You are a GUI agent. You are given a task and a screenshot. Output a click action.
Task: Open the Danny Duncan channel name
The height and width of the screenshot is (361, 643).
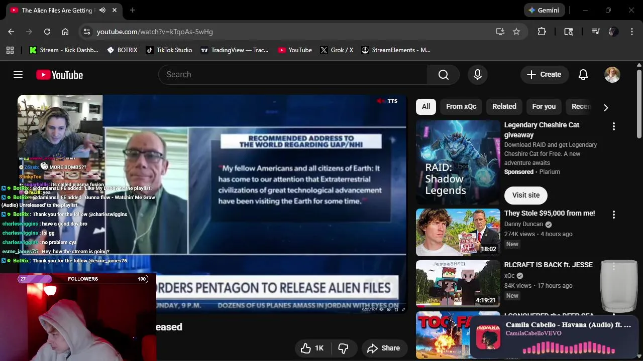(523, 224)
